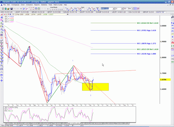Select the red trend line drawing tool
Viewport: 174px width, 127px height.
2,15
